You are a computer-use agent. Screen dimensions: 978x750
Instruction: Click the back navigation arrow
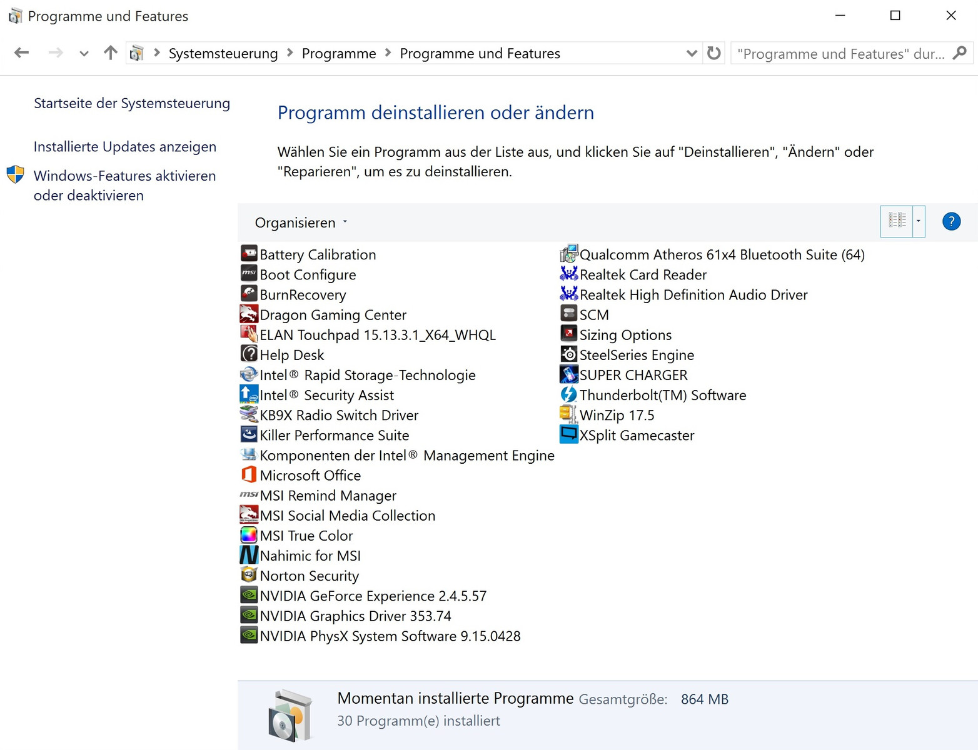point(22,53)
